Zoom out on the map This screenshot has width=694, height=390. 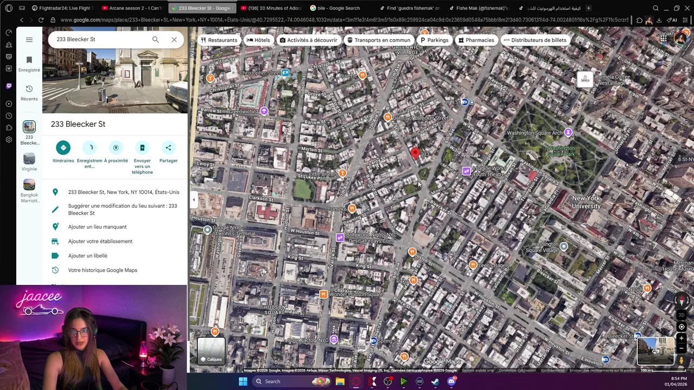tap(682, 349)
